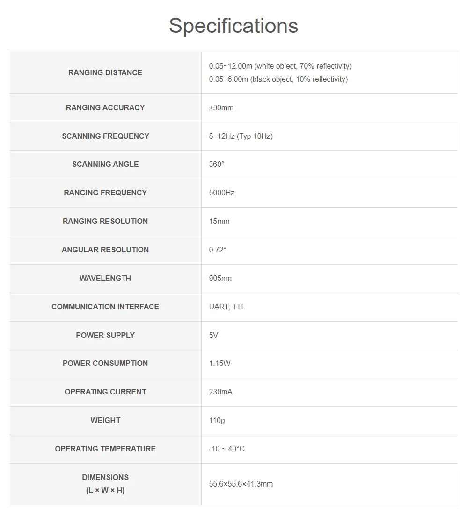Click the 905nm wavelength value
The image size is (467, 530).
click(x=220, y=278)
